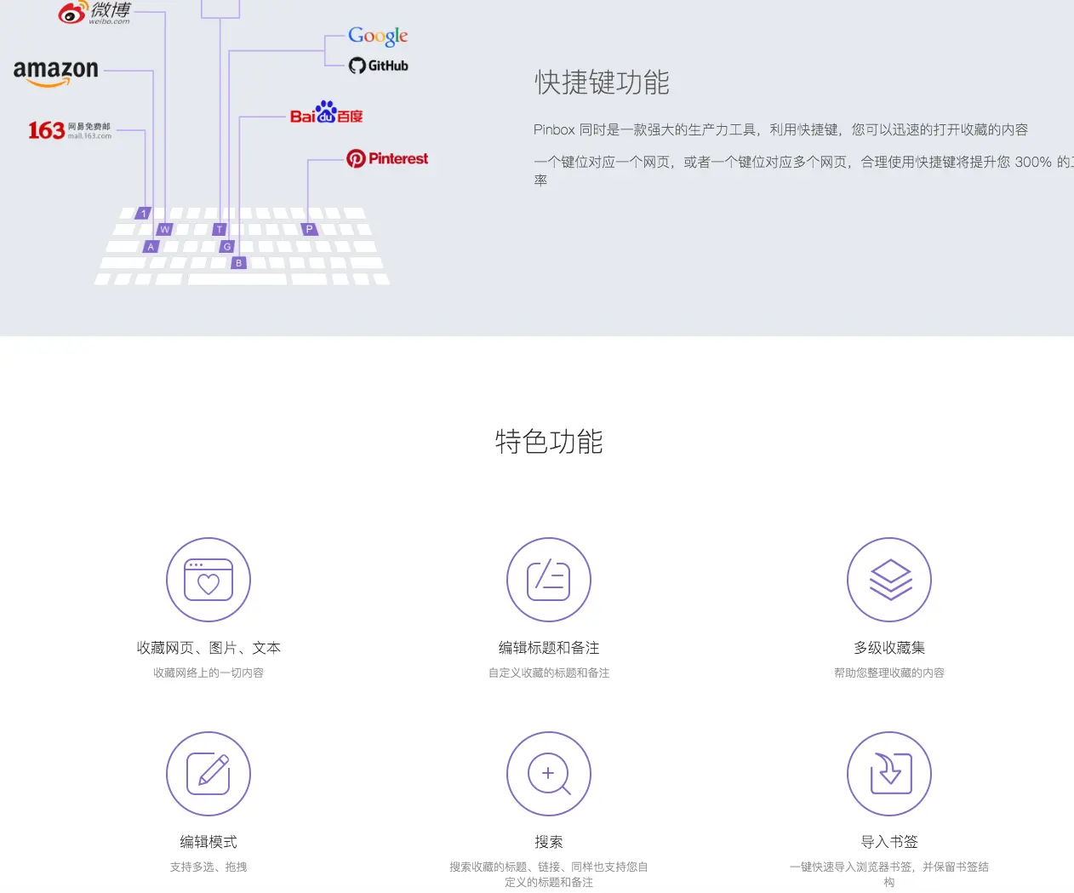Viewport: 1074px width, 893px height.
Task: Click the purple 'A' key on keyboard
Action: click(151, 246)
